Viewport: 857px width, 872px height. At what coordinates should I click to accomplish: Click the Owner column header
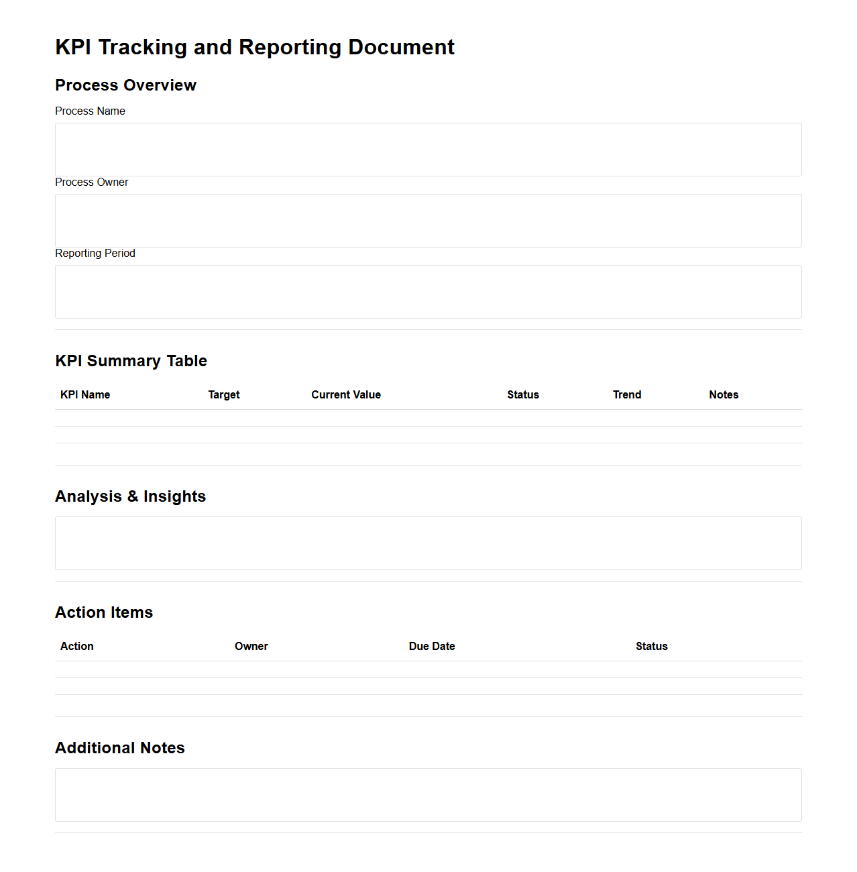pos(251,646)
